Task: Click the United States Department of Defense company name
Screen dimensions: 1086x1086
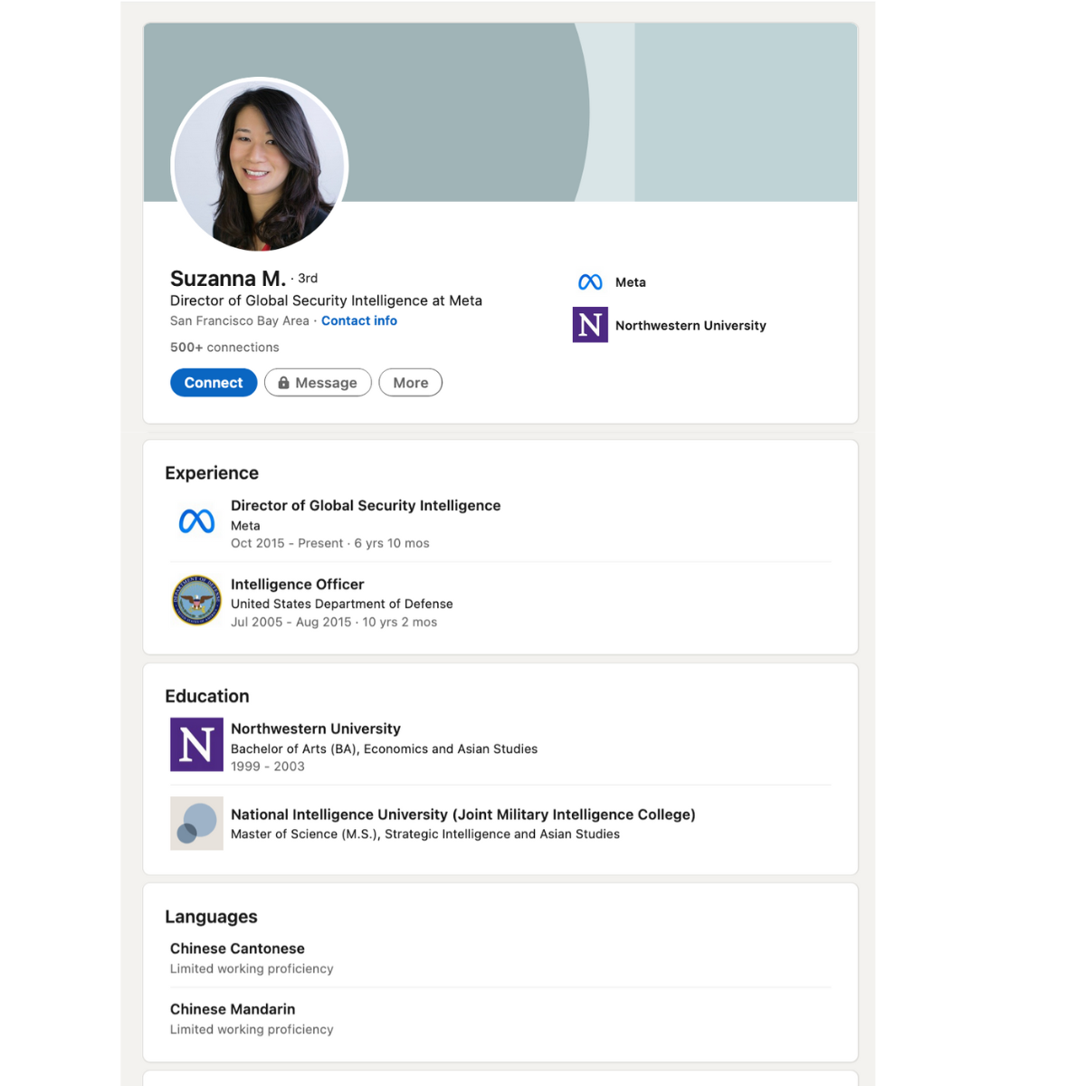Action: pos(341,604)
